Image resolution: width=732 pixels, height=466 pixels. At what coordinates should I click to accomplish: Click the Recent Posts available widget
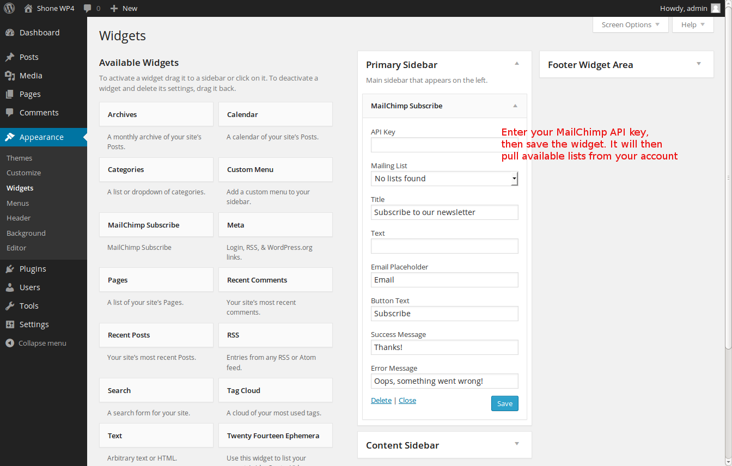click(156, 335)
